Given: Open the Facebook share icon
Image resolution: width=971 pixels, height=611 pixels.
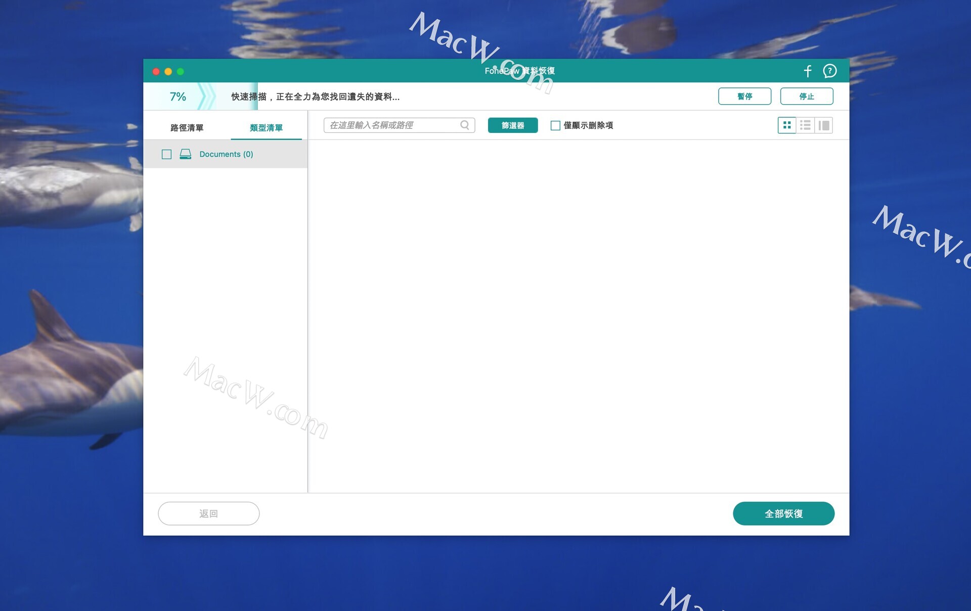Looking at the screenshot, I should pos(808,71).
